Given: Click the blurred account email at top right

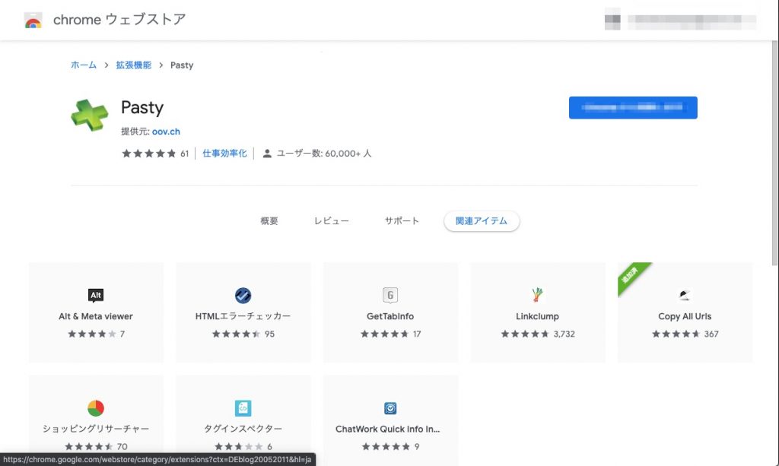Looking at the screenshot, I should tap(692, 21).
